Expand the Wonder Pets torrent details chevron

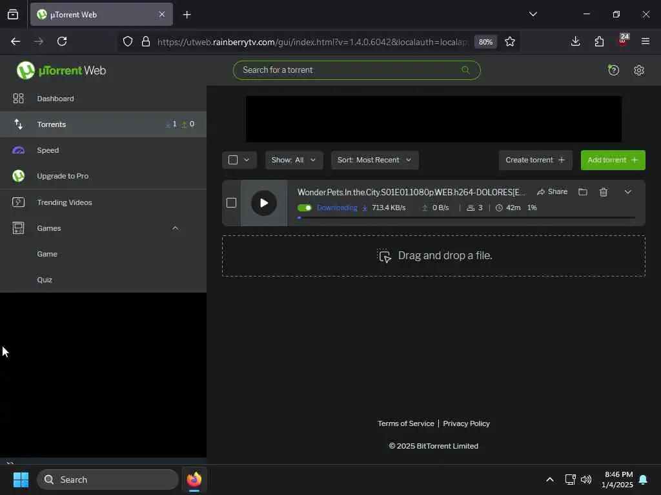point(627,192)
